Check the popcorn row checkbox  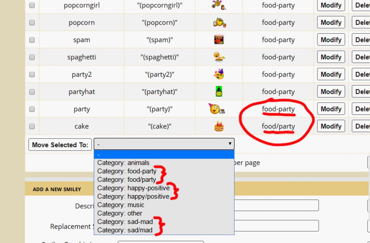coord(32,23)
